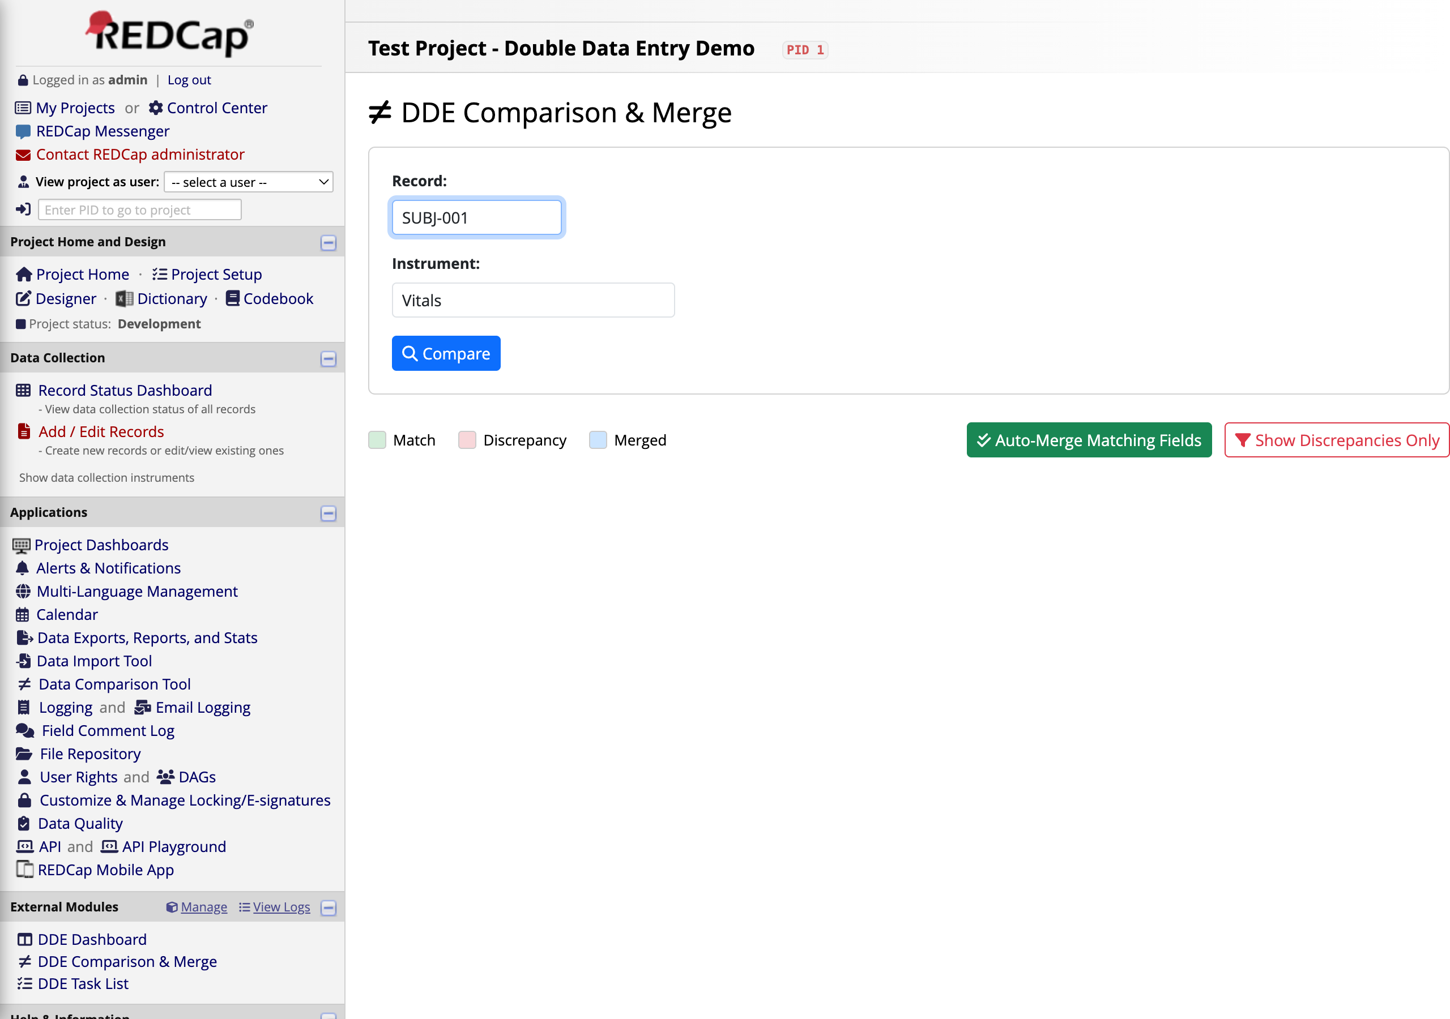Click the Log out link
Image resolution: width=1450 pixels, height=1019 pixels.
(x=189, y=80)
